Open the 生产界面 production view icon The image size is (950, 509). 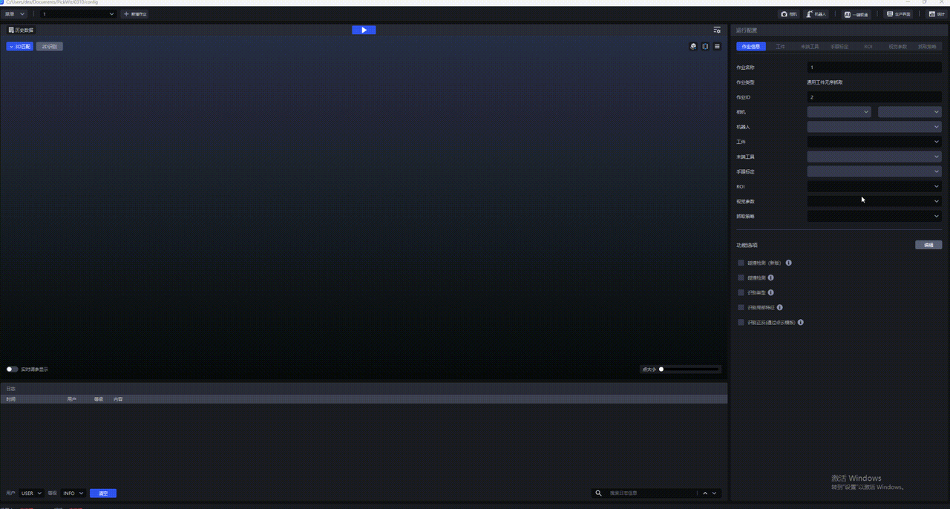click(x=899, y=14)
